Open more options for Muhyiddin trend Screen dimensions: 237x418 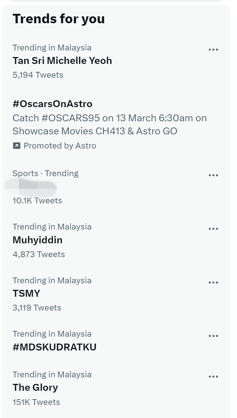[x=213, y=229]
